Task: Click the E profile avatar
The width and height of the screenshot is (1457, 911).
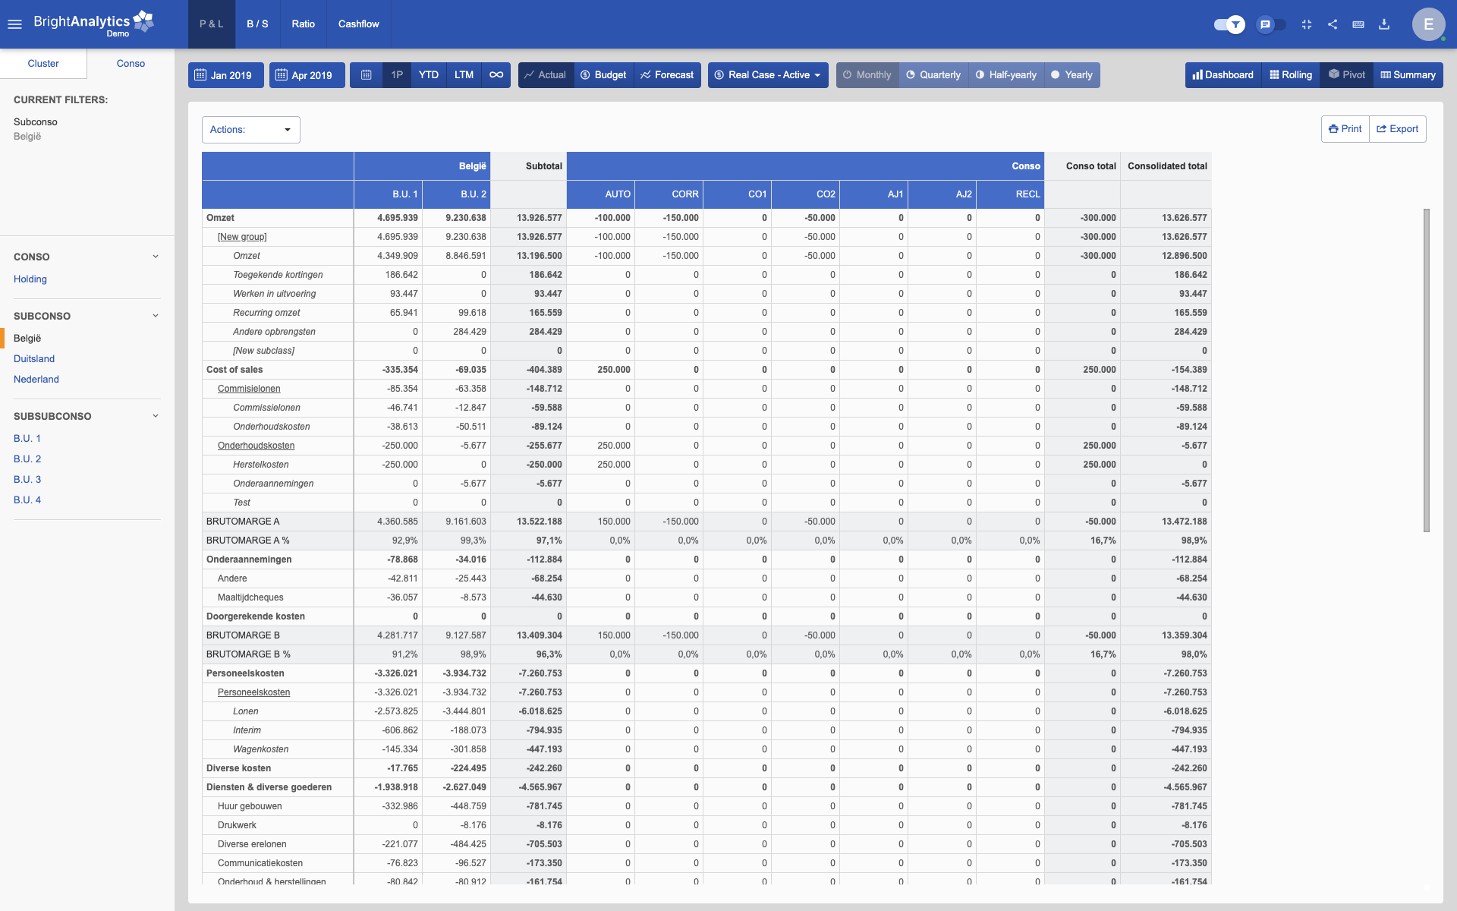Action: [1429, 24]
